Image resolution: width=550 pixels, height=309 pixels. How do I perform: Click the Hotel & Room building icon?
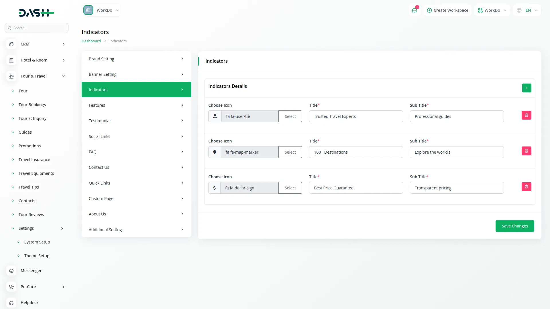pos(11,60)
